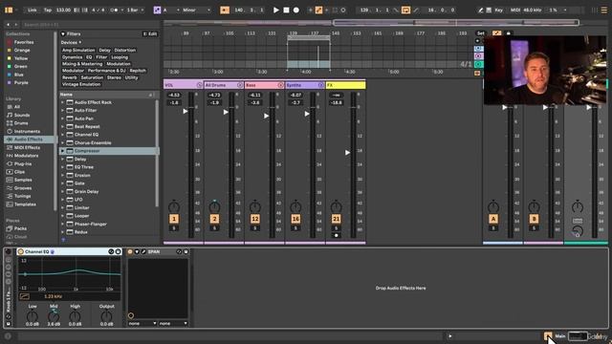Toggle the orange Follow playback icon

225,10
